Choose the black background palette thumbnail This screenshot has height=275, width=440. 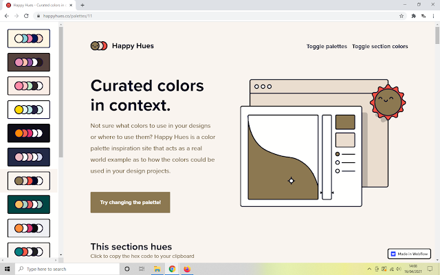[x=29, y=133]
